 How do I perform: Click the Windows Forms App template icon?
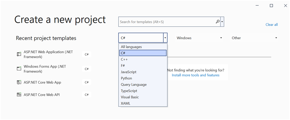tap(19, 69)
